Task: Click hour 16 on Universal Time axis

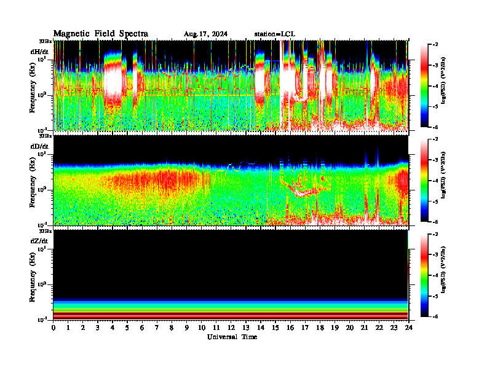Action: (x=290, y=328)
